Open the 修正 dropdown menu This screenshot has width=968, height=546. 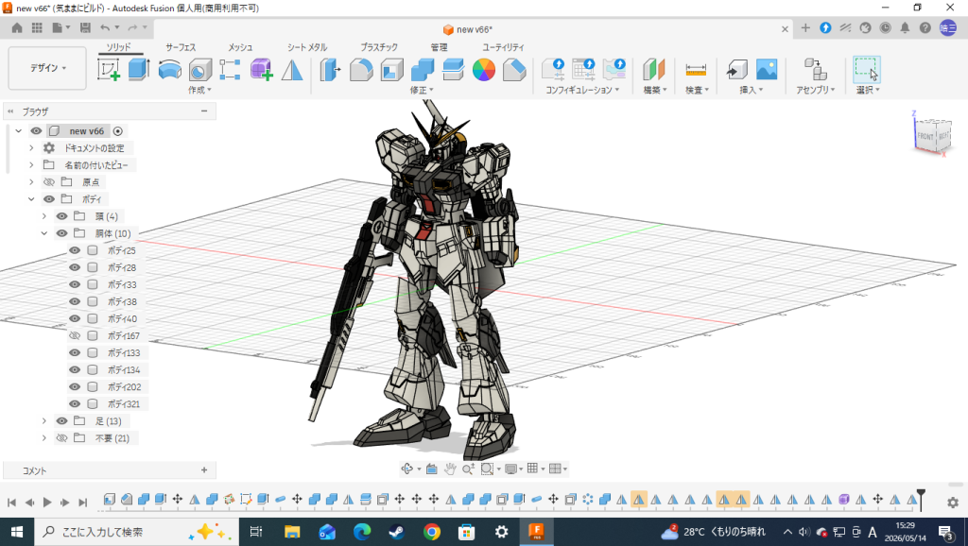pyautogui.click(x=422, y=90)
